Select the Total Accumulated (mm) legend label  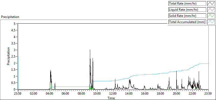(187, 22)
